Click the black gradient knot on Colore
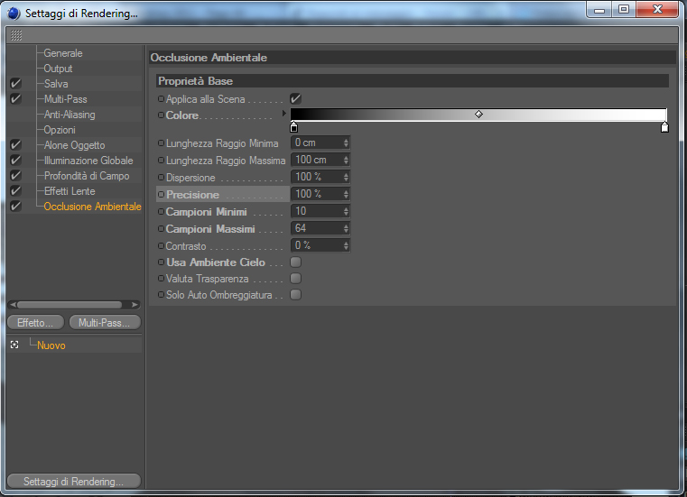 coord(294,127)
